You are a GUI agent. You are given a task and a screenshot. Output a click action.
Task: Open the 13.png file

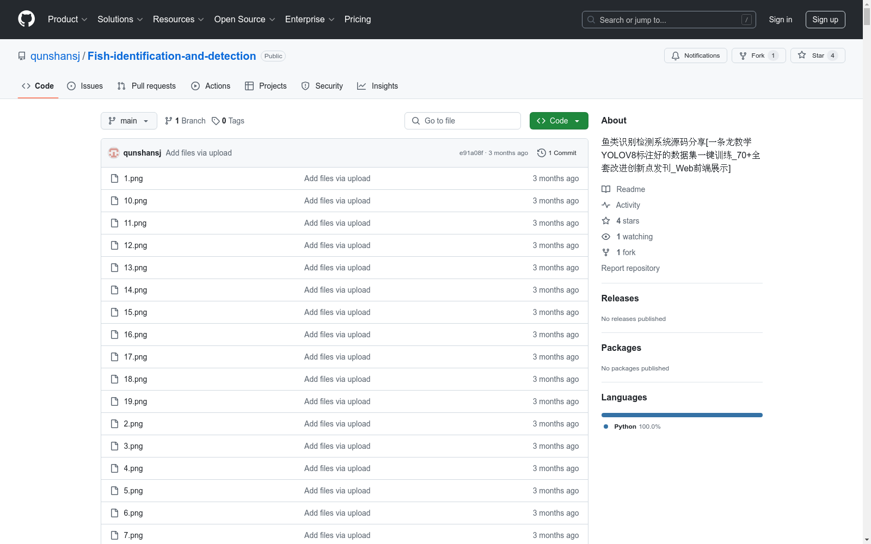tap(135, 268)
